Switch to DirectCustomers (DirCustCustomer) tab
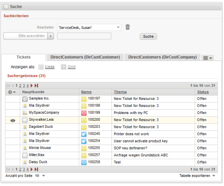Viewport: 224px width, 186px height. [85, 57]
